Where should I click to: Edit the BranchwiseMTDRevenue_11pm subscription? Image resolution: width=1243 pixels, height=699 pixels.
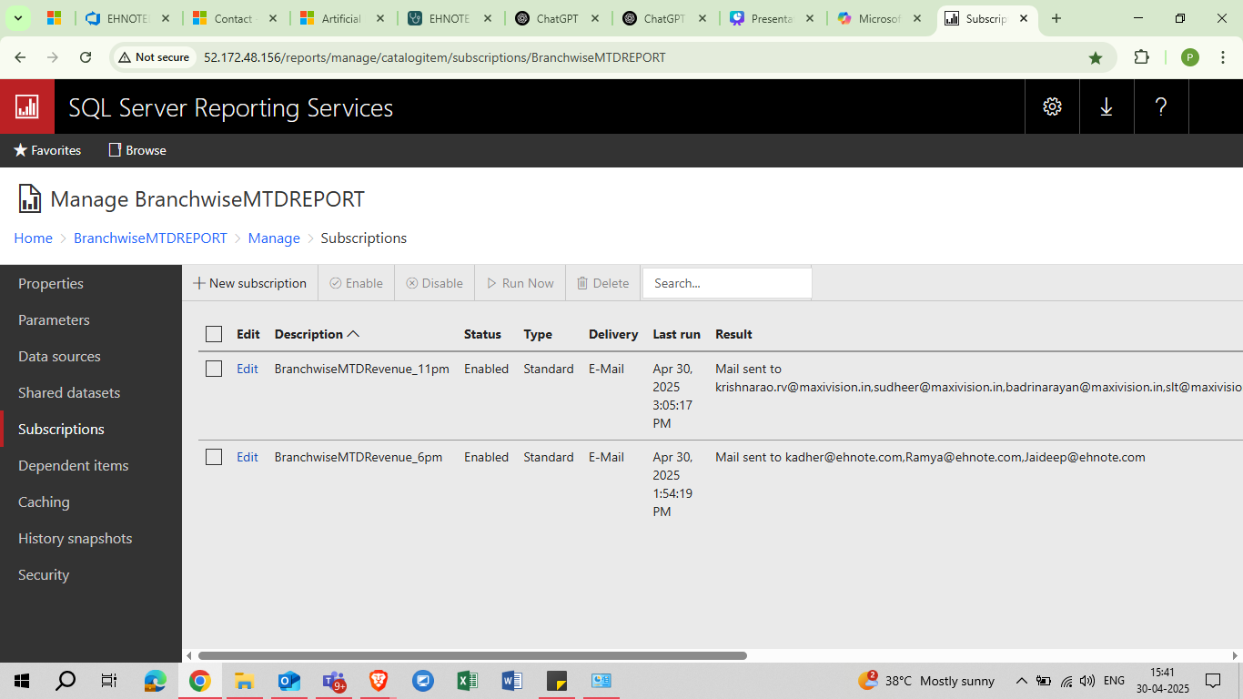point(248,369)
